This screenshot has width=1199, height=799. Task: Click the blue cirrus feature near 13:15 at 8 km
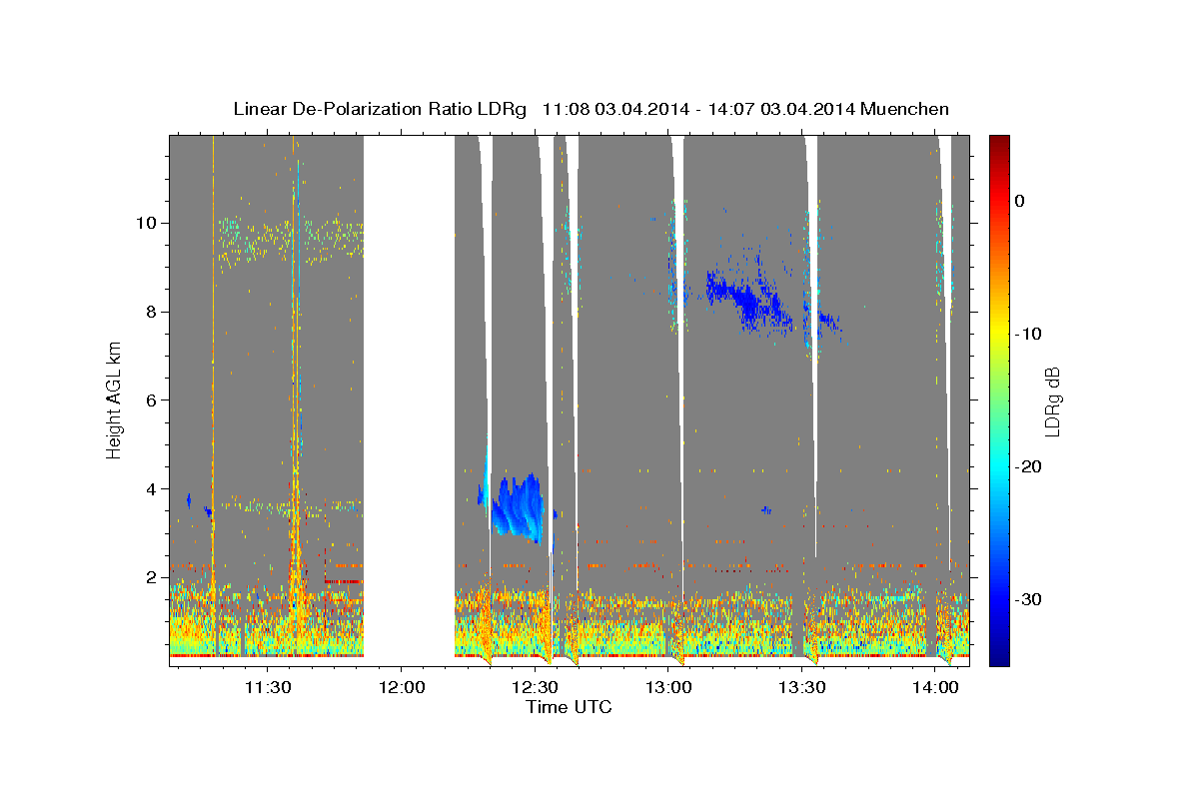point(750,301)
